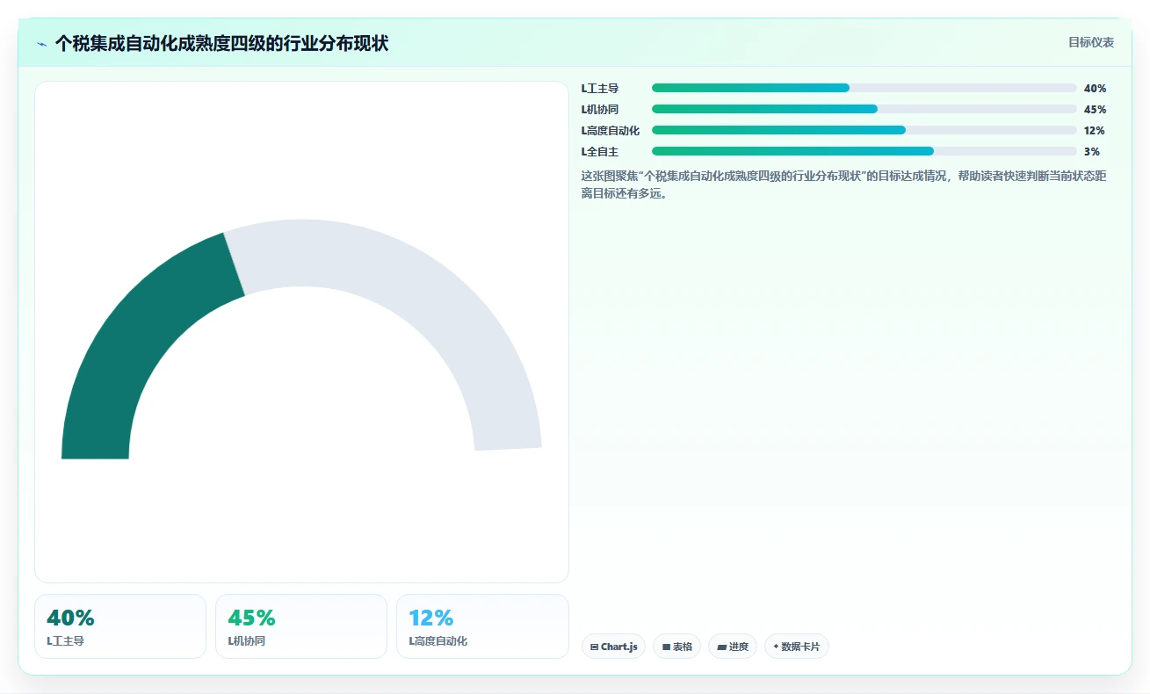Click the 45% value after the L机协同 bar
Screen dimensions: 1150x694
pyautogui.click(x=1095, y=109)
